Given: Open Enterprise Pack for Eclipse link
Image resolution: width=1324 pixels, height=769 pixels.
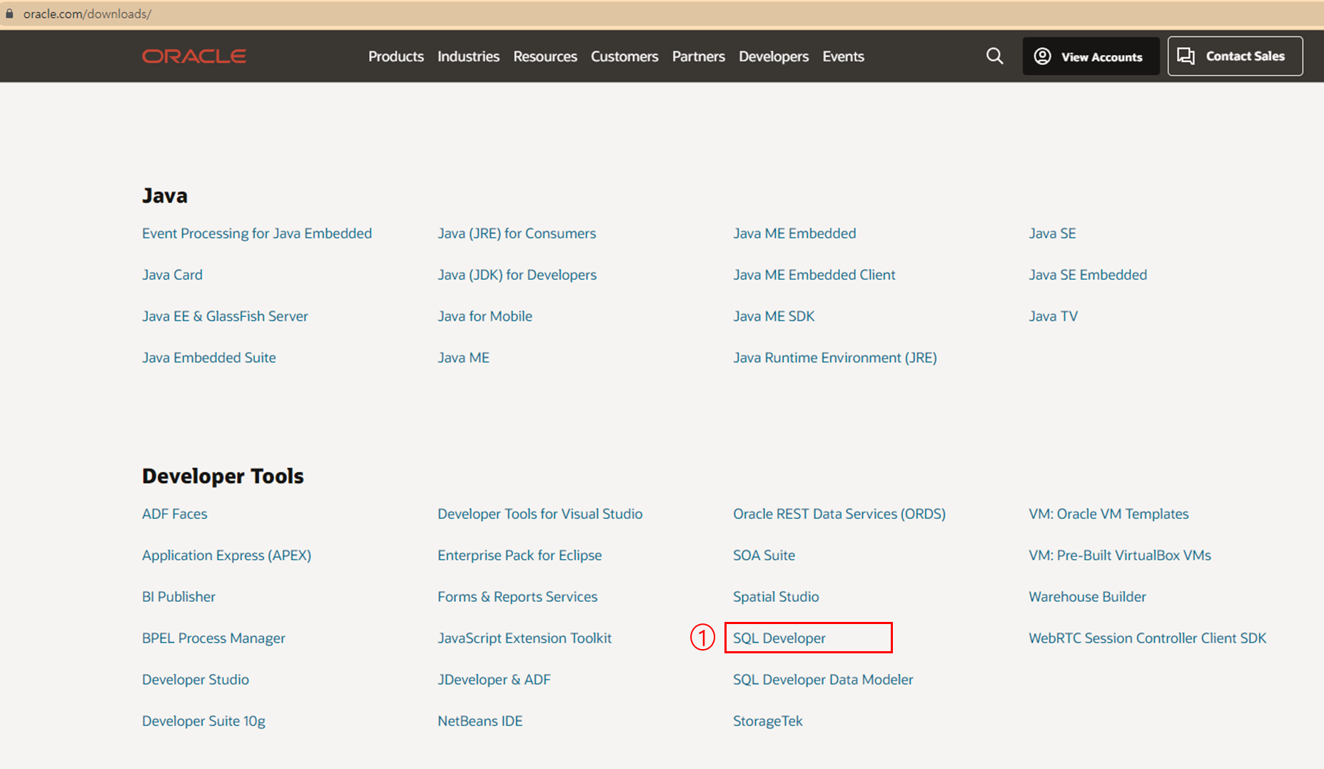Looking at the screenshot, I should click(x=520, y=556).
